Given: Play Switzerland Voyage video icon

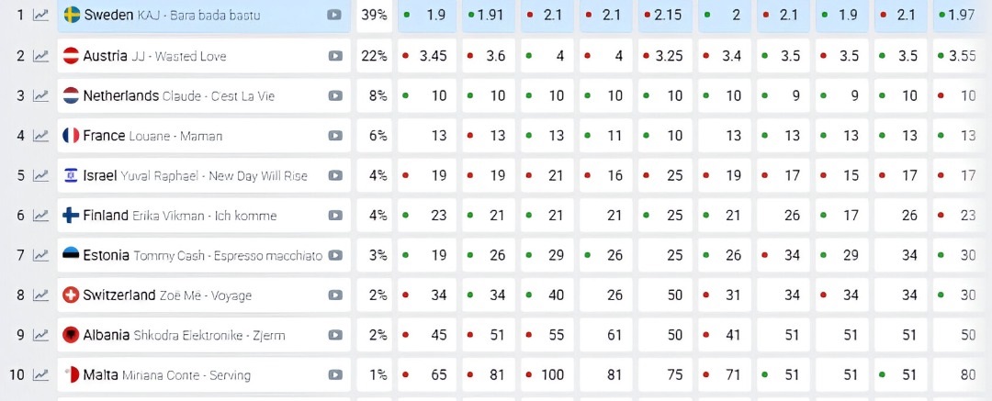Looking at the screenshot, I should (335, 295).
